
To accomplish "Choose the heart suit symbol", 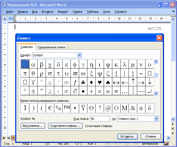I will [100, 82].
